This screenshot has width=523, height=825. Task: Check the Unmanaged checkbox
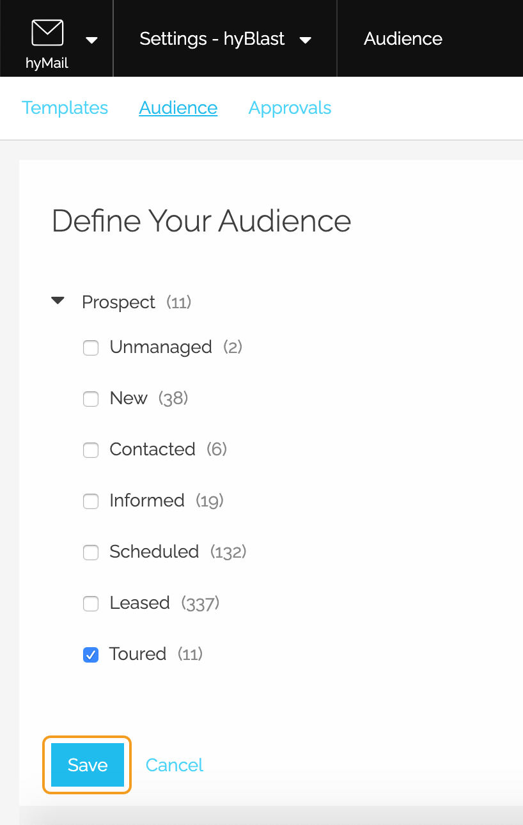[x=91, y=348]
